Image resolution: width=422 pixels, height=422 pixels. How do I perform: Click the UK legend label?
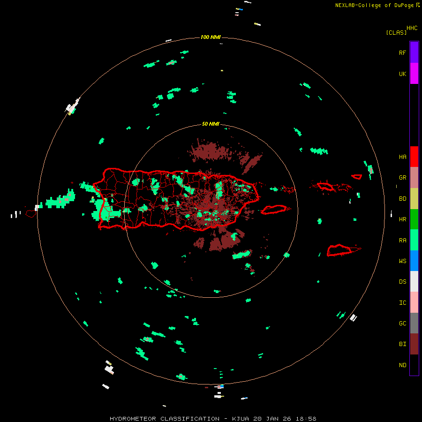point(402,74)
